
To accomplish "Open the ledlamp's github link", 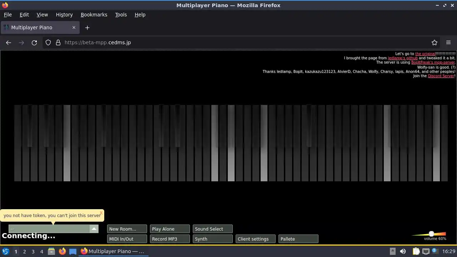I will [x=403, y=58].
